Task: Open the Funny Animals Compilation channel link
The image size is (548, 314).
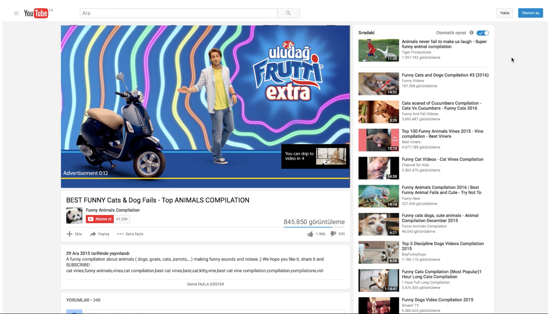Action: tap(112, 210)
